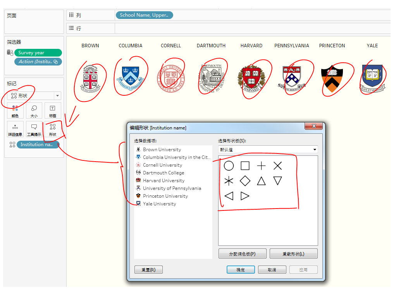
Task: Select the Princeton shield mark
Action: 332,79
